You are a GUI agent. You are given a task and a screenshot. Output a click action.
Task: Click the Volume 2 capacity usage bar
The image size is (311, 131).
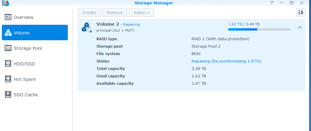point(259,29)
